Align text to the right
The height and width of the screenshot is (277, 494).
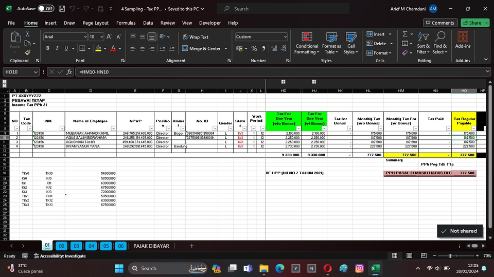pyautogui.click(x=152, y=48)
